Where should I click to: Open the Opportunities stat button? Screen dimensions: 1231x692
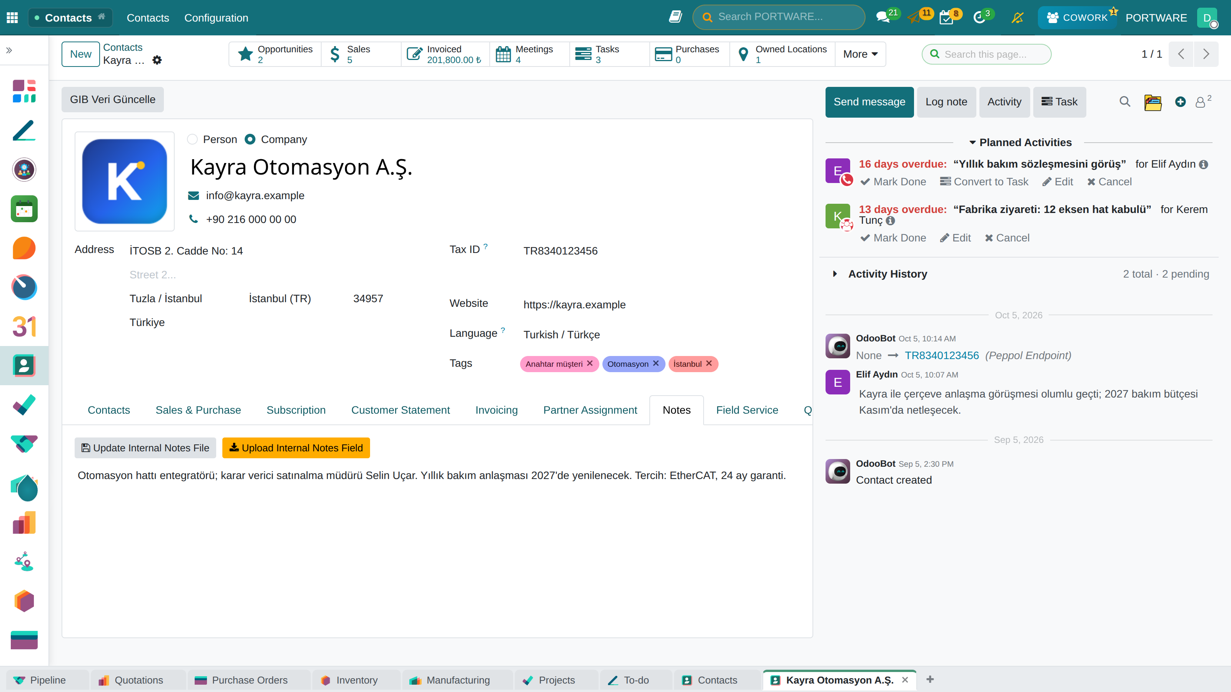point(275,54)
